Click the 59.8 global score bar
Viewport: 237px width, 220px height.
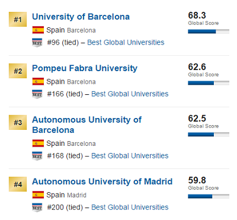pos(209,196)
